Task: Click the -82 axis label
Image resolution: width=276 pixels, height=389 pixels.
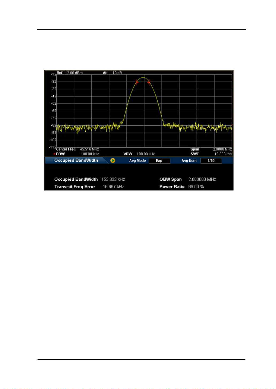Action: [53, 125]
